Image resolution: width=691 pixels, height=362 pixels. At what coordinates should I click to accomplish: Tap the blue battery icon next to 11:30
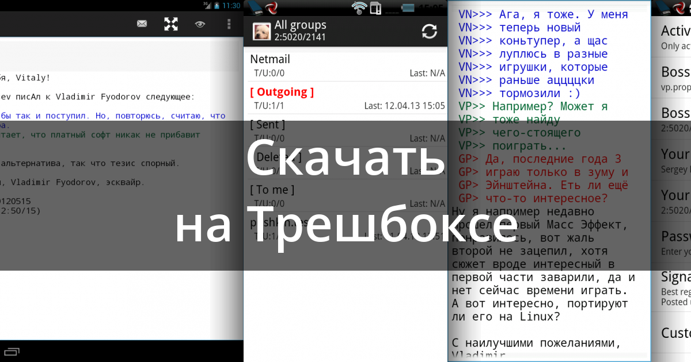pos(217,5)
